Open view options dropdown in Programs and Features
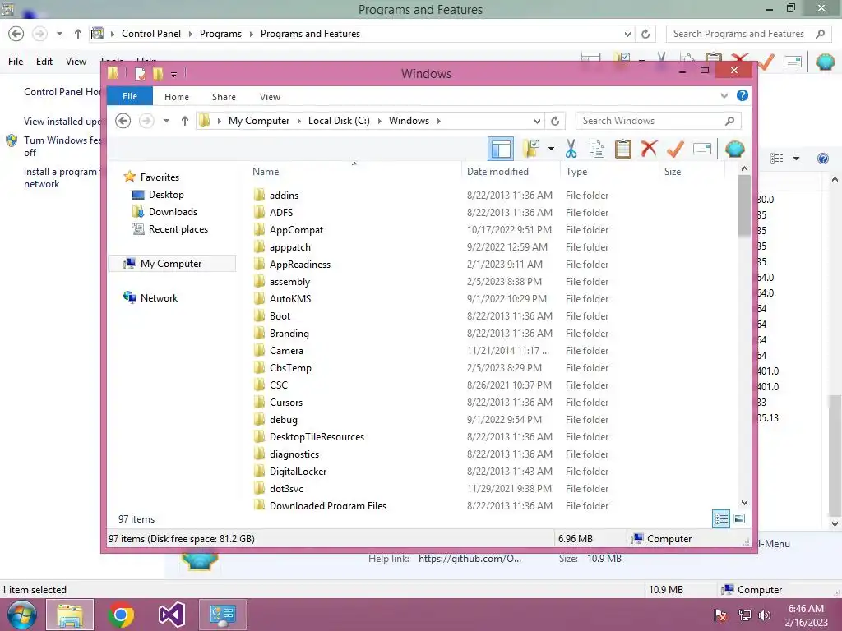Image resolution: width=842 pixels, height=631 pixels. click(x=796, y=159)
